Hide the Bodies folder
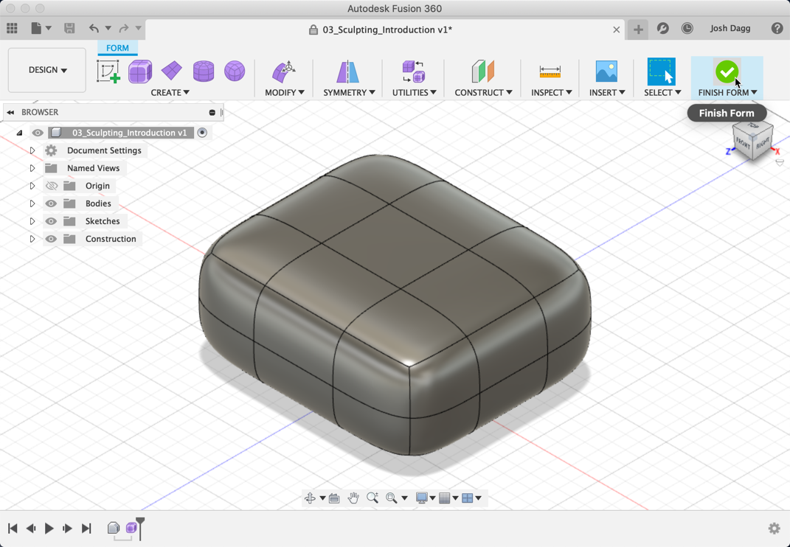This screenshot has height=547, width=790. (x=51, y=203)
